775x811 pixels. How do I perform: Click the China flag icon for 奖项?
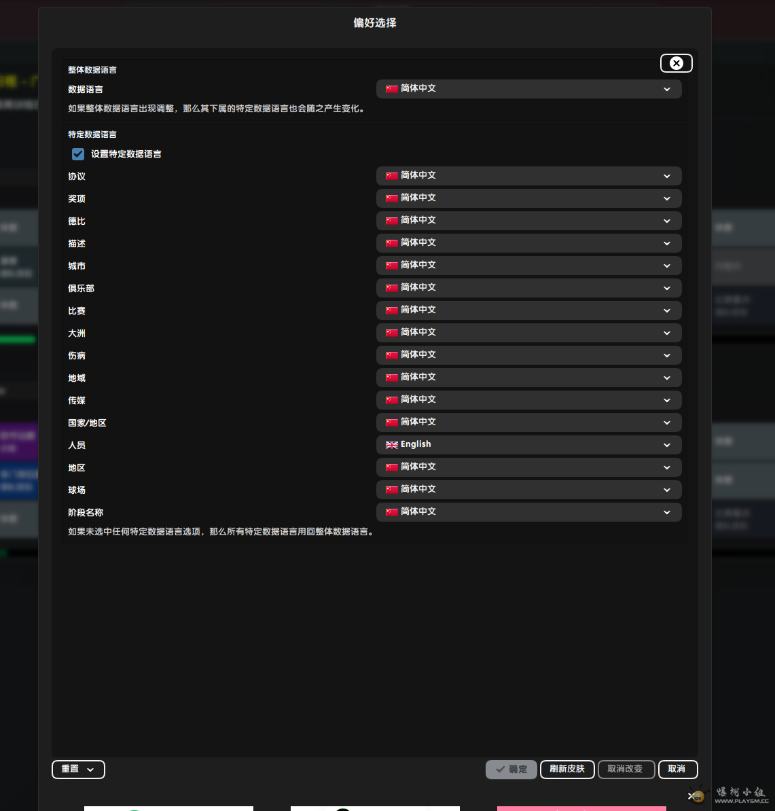(x=392, y=198)
